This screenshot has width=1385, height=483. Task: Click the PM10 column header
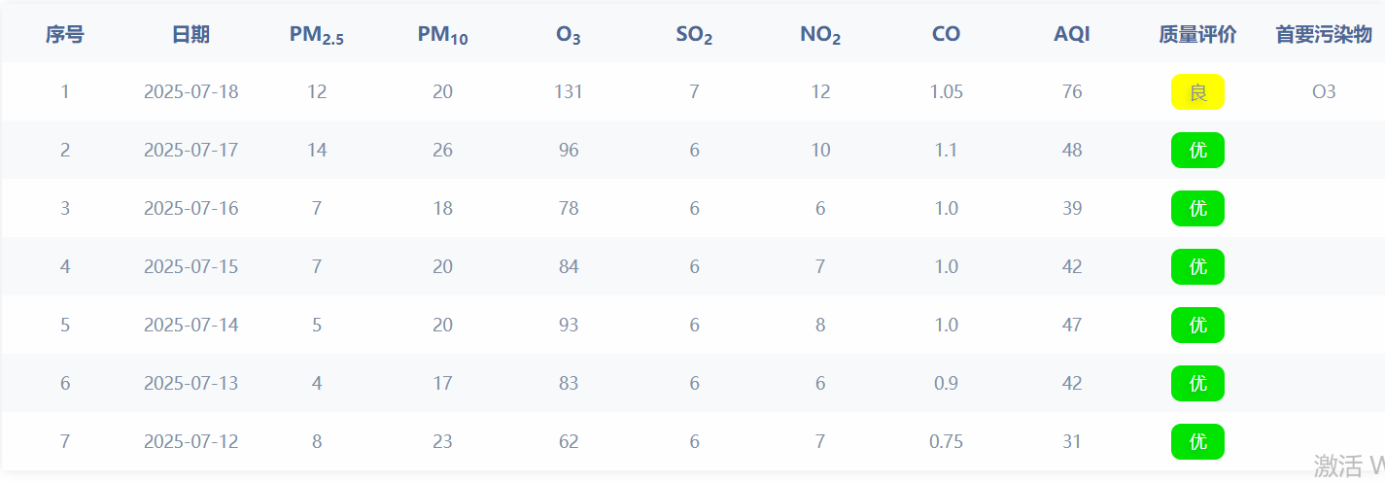443,36
